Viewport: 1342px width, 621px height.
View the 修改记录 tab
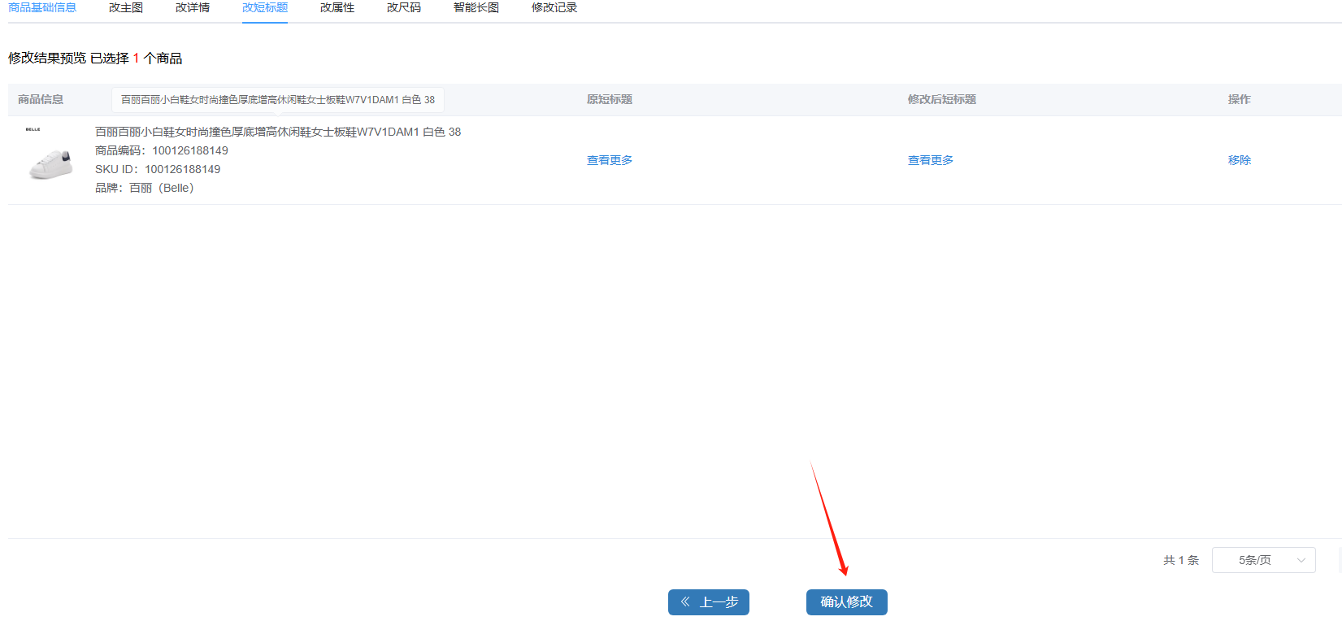(554, 7)
